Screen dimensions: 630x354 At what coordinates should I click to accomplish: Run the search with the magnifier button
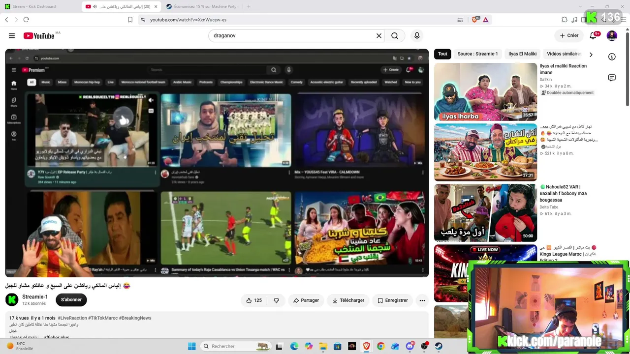pos(395,36)
